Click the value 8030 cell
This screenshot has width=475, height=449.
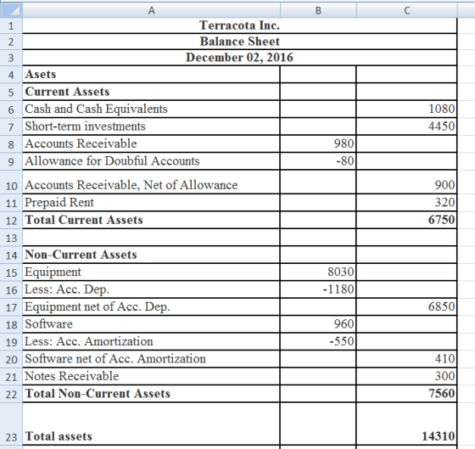click(318, 272)
